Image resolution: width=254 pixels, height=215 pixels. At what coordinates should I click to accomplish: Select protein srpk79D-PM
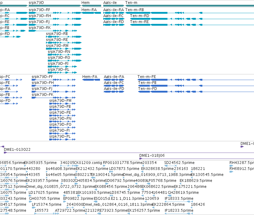click(x=60, y=101)
